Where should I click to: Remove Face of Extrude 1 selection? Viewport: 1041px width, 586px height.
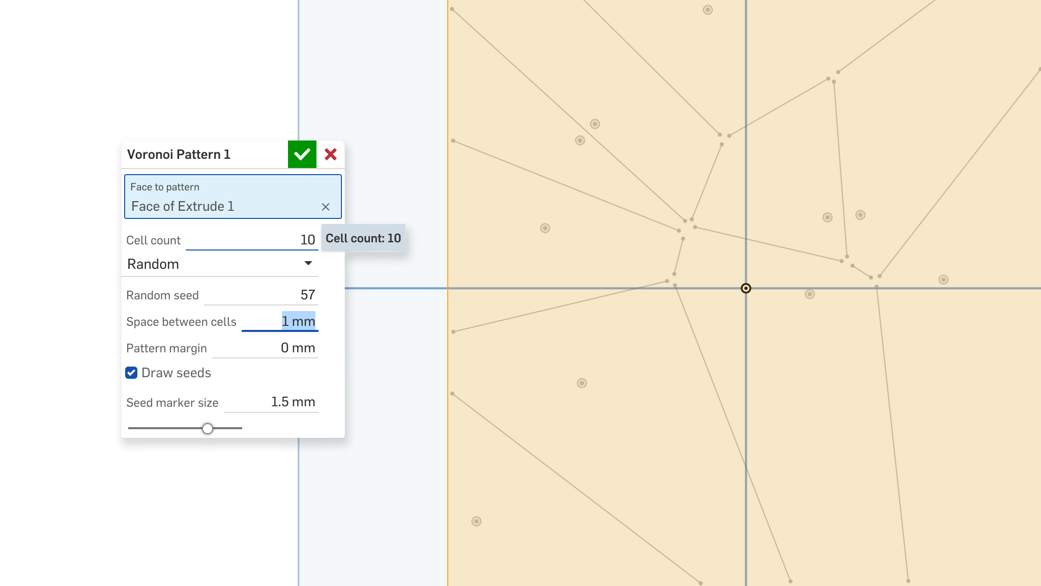pos(326,207)
